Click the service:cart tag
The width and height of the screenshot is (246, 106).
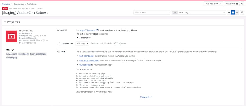(x=11, y=54)
